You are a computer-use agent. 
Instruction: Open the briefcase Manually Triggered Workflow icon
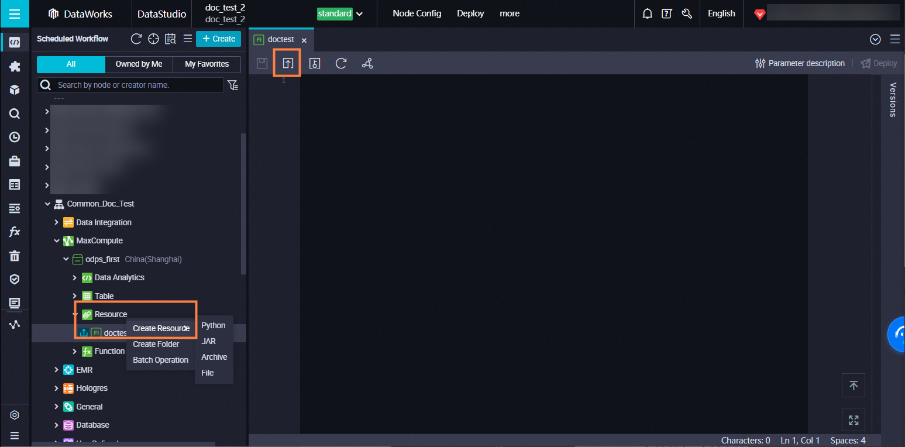coord(15,161)
